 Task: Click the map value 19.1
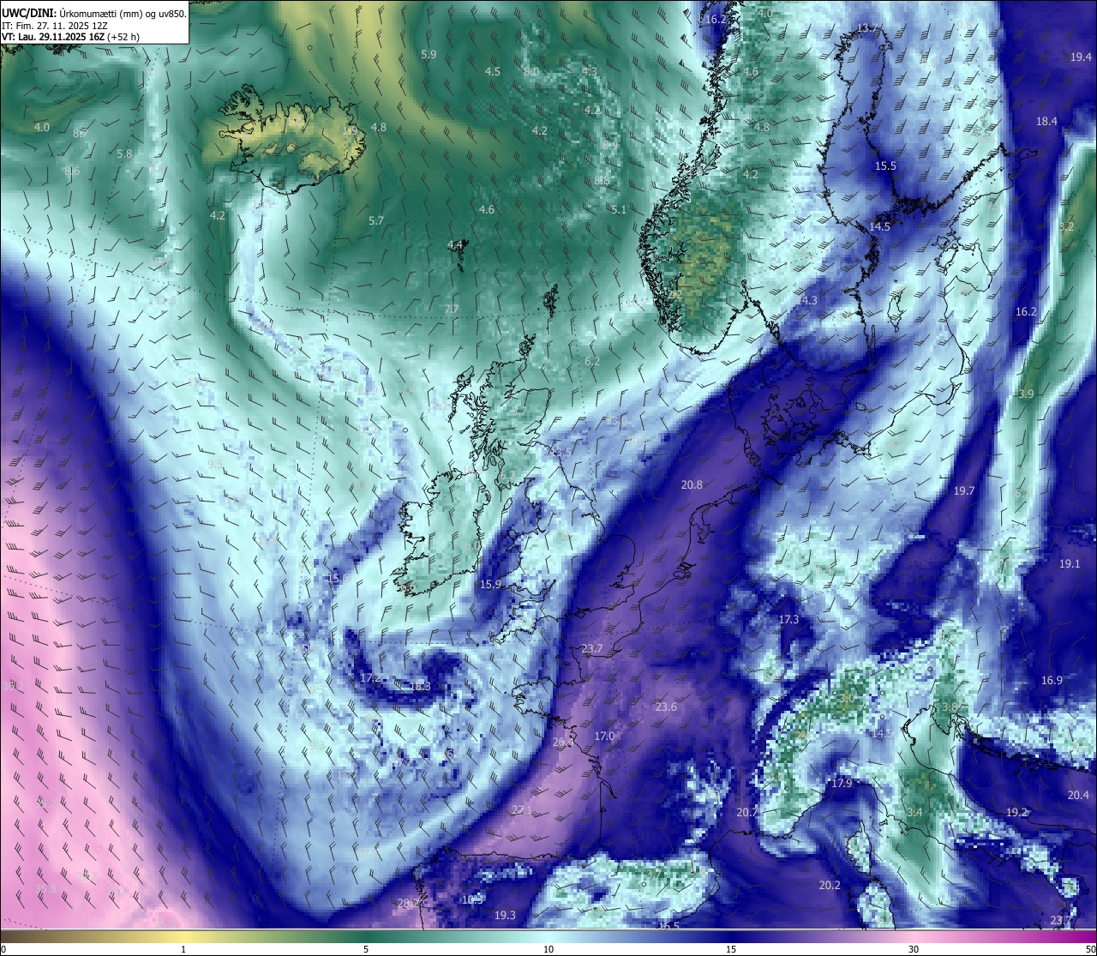[1070, 564]
